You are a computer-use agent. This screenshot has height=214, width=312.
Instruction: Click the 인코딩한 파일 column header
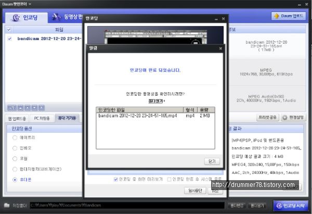[139, 110]
